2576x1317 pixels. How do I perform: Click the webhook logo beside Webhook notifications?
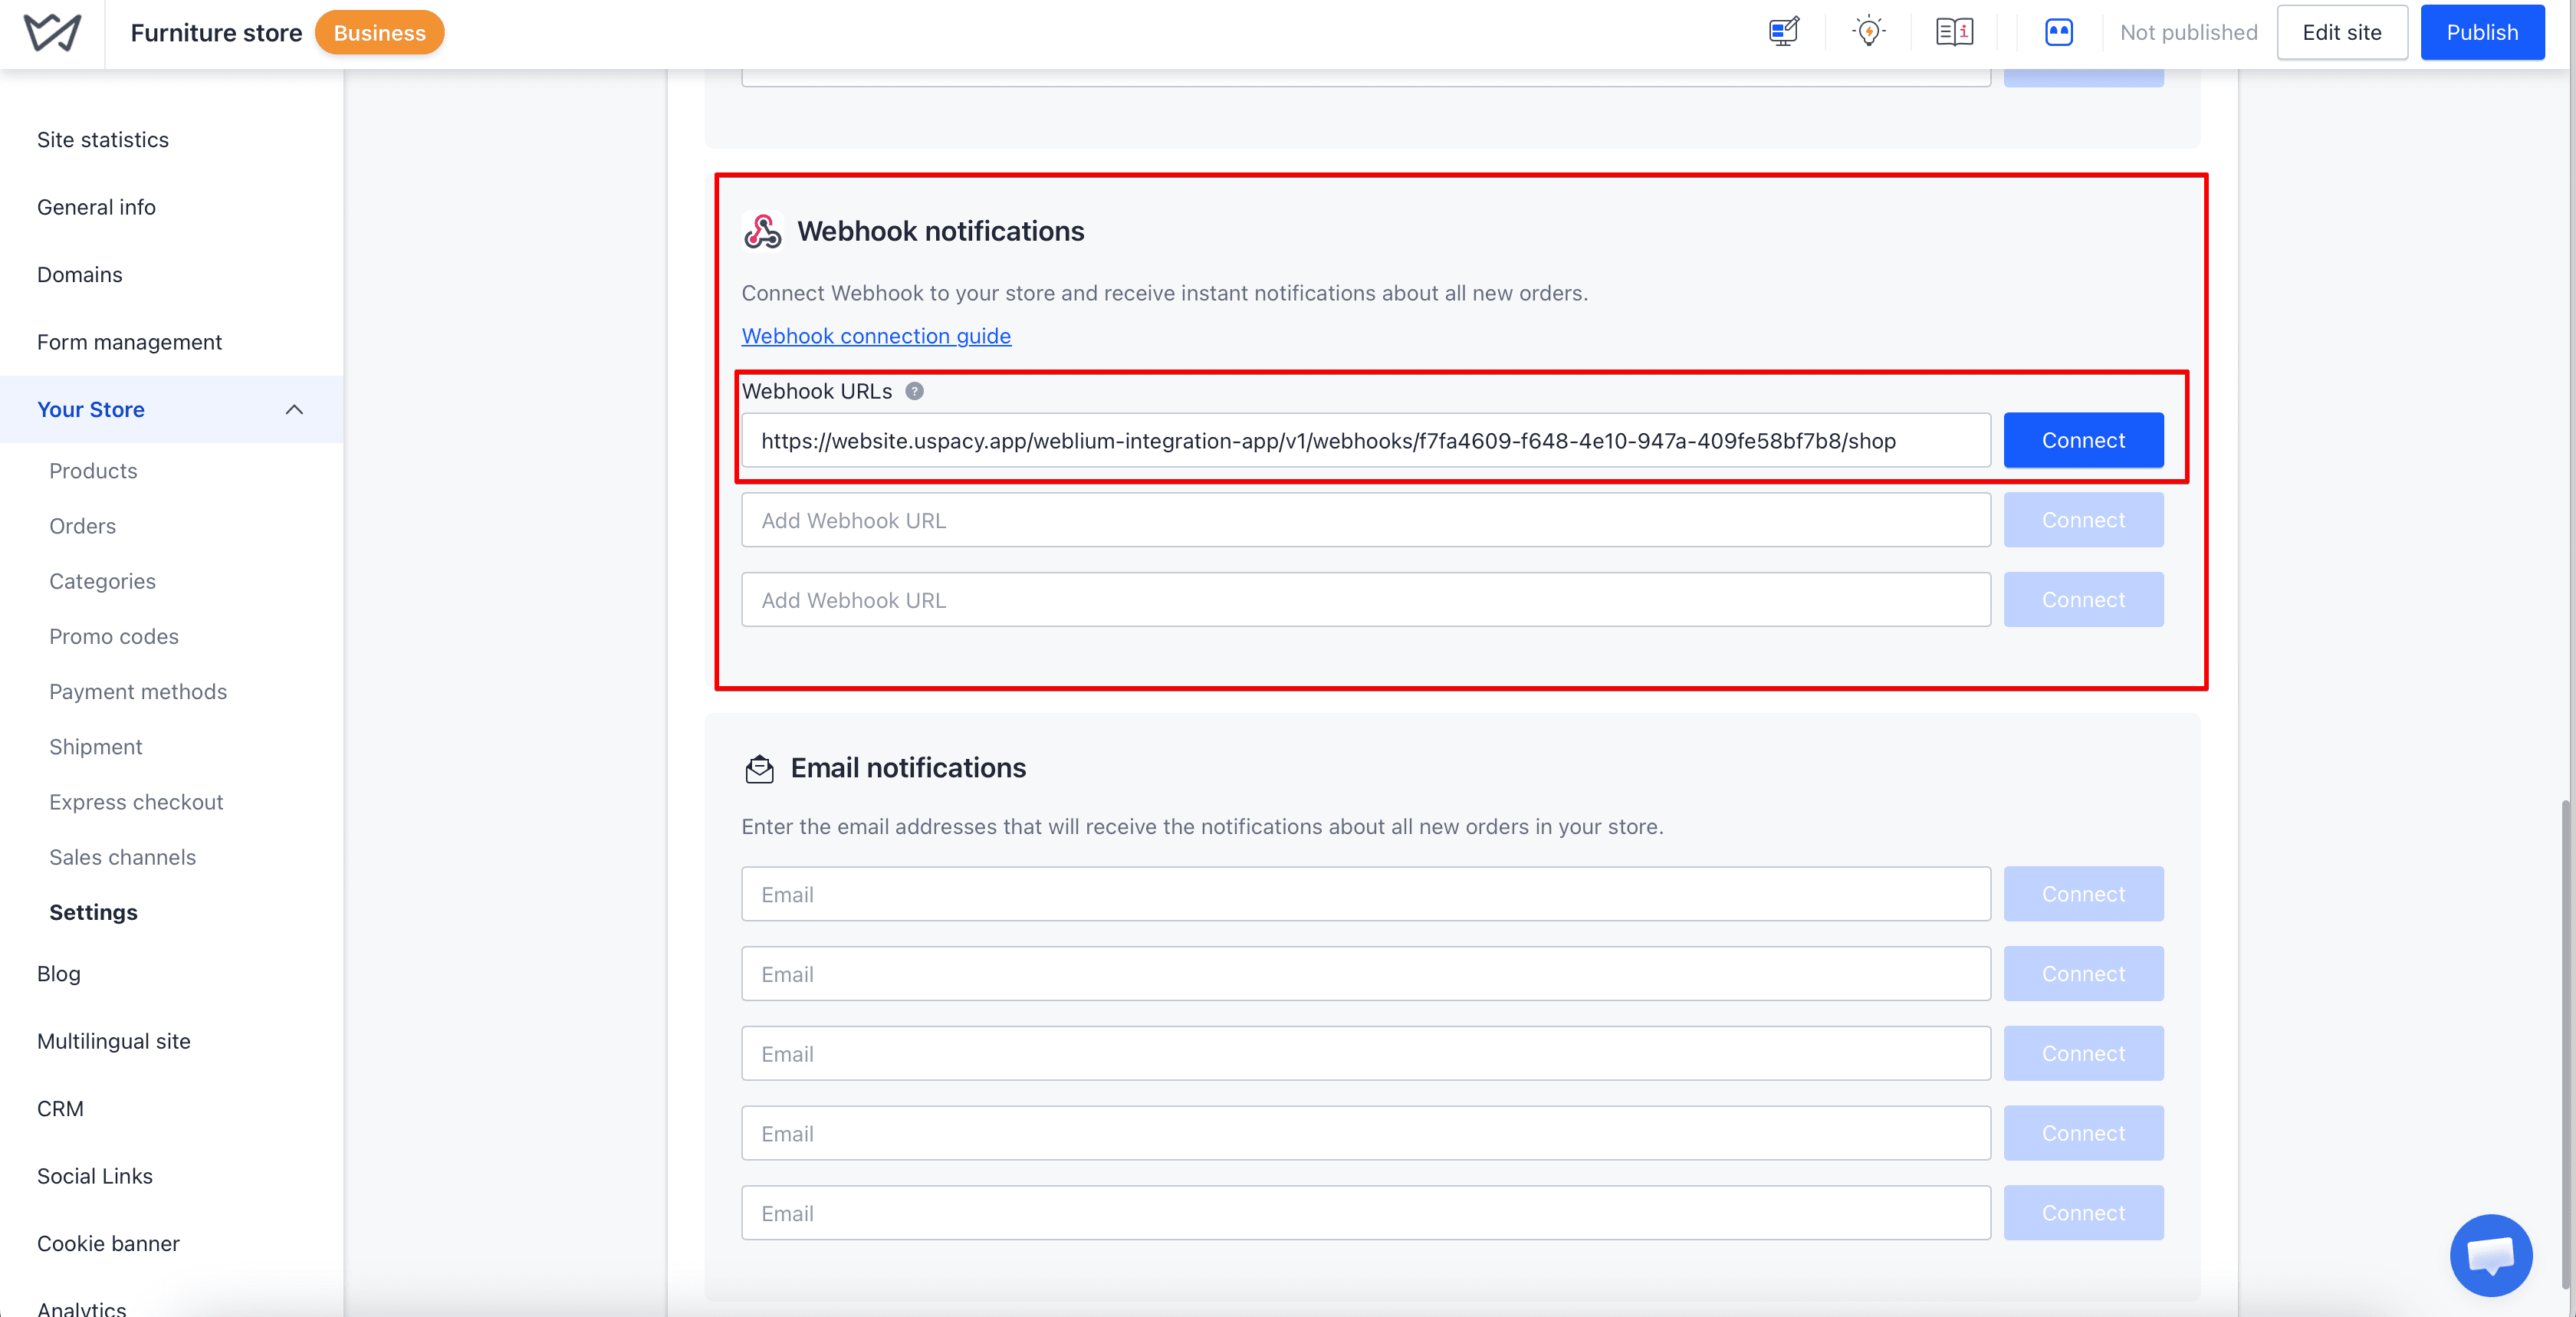[762, 231]
